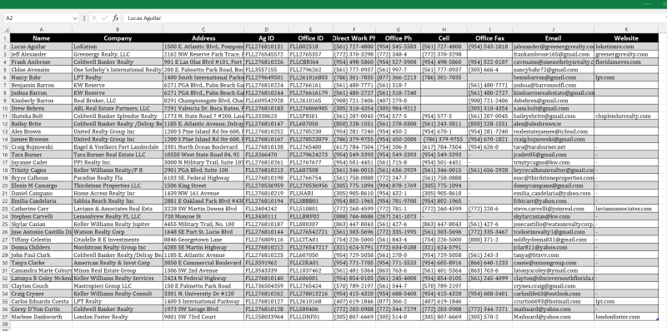Select row 37 header number

tap(5, 317)
